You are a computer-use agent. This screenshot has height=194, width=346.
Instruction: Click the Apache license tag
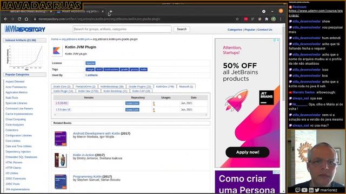[90, 63]
